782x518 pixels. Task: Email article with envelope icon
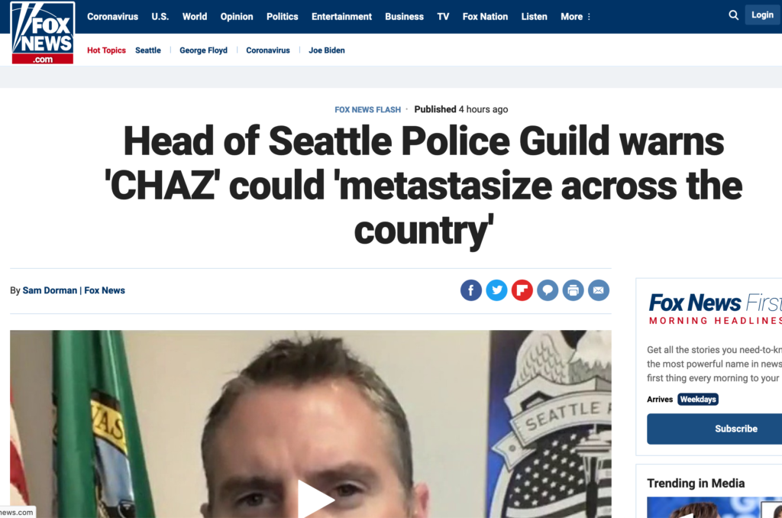coord(598,290)
